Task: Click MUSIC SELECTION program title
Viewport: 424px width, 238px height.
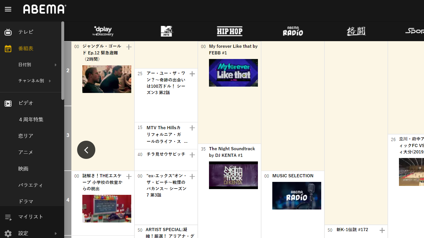Action: pyautogui.click(x=293, y=176)
